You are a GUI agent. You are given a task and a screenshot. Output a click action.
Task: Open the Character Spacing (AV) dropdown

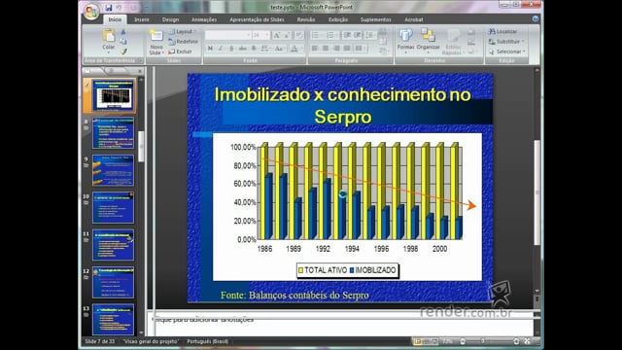point(265,49)
